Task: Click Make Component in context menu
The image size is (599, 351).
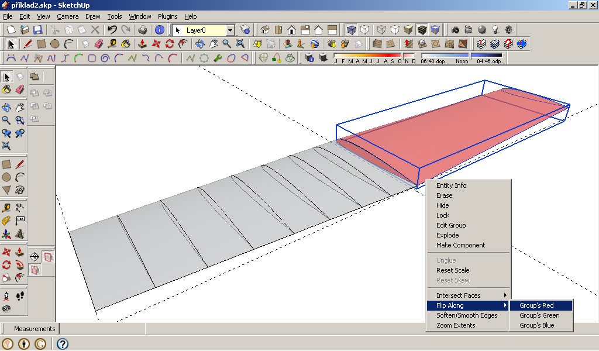Action: coord(460,245)
